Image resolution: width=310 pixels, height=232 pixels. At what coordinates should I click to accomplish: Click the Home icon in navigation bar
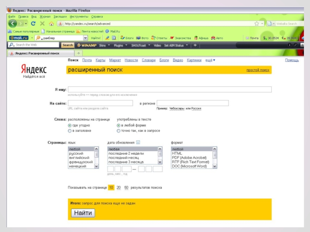click(x=52, y=24)
